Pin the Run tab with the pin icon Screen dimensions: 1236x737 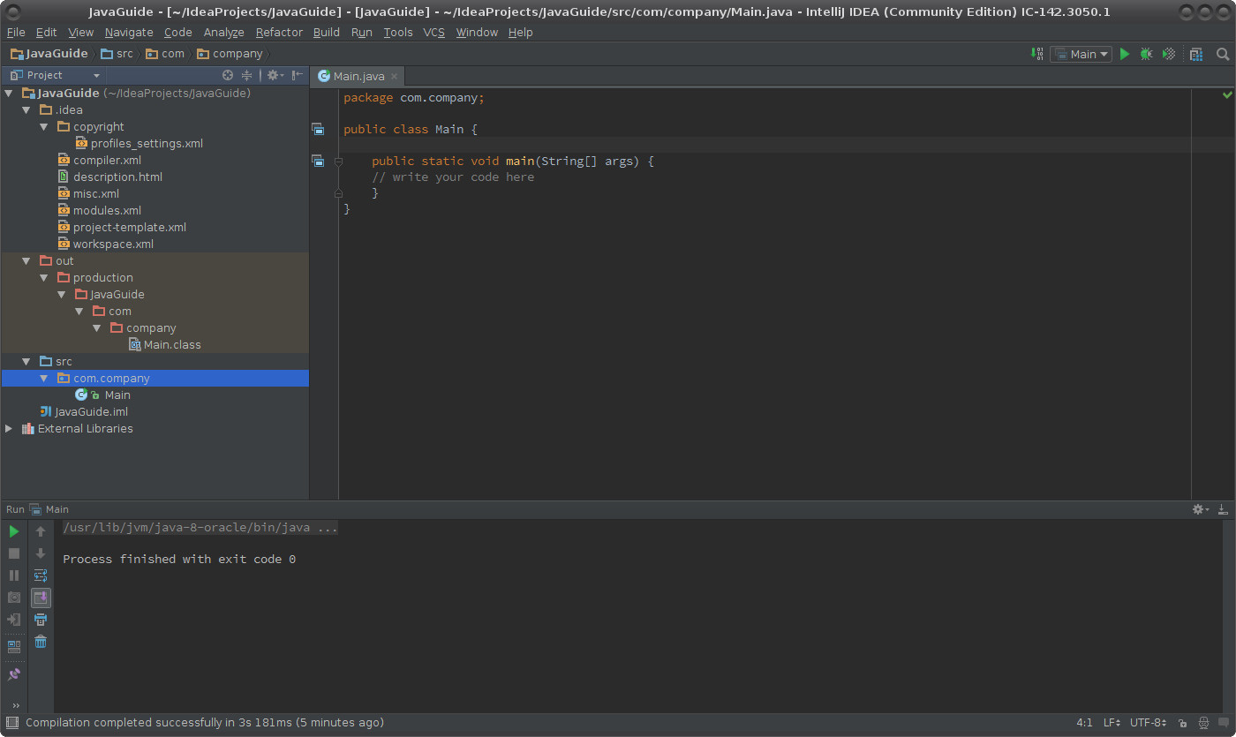click(14, 674)
